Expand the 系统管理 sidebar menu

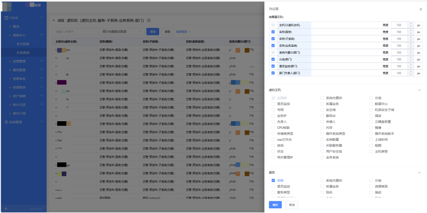[x=42, y=122]
